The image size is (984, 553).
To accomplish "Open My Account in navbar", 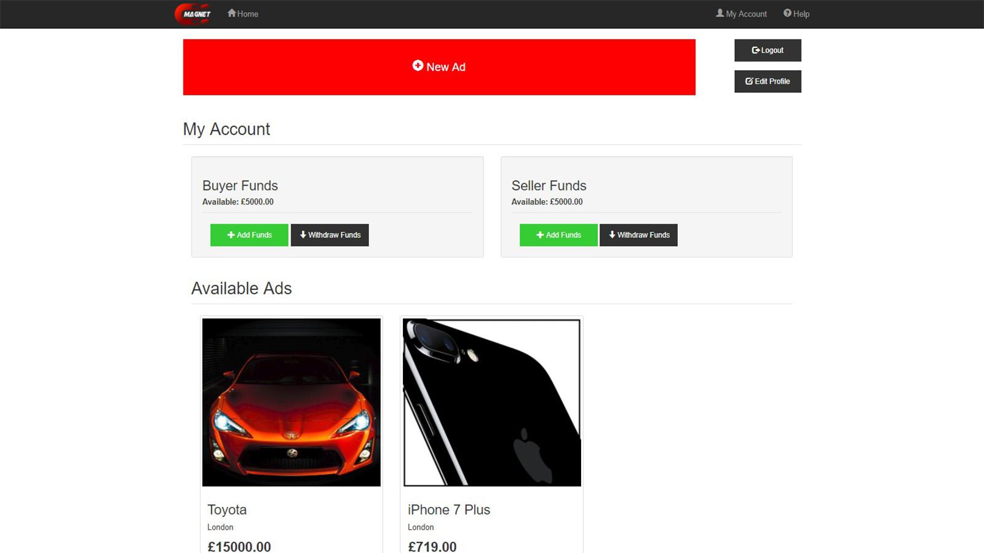I will pos(741,14).
